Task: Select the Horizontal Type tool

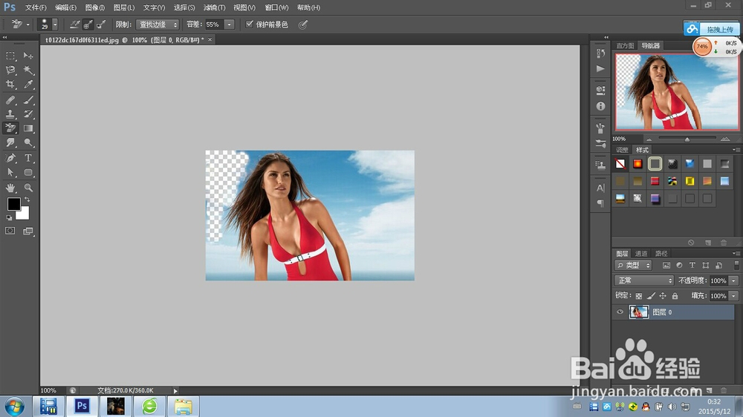Action: (28, 158)
